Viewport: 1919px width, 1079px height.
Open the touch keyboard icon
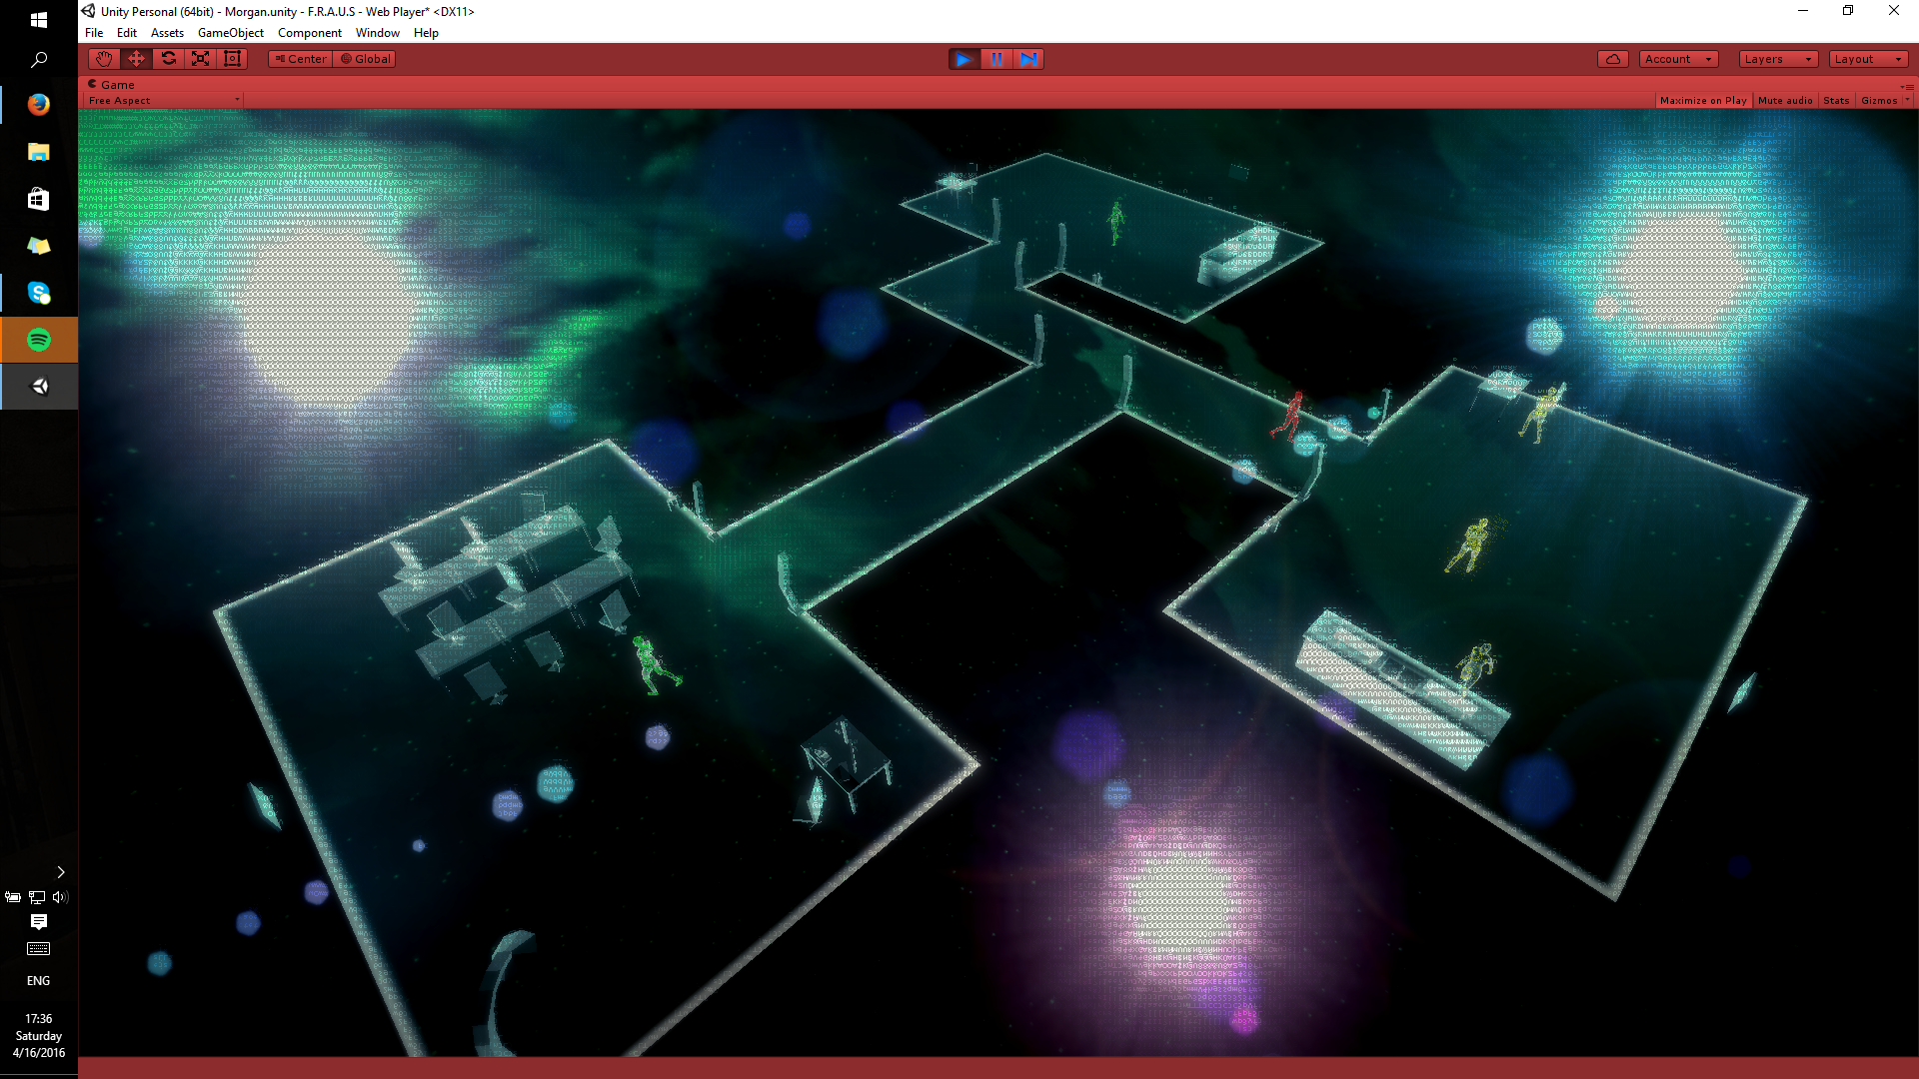[x=39, y=949]
